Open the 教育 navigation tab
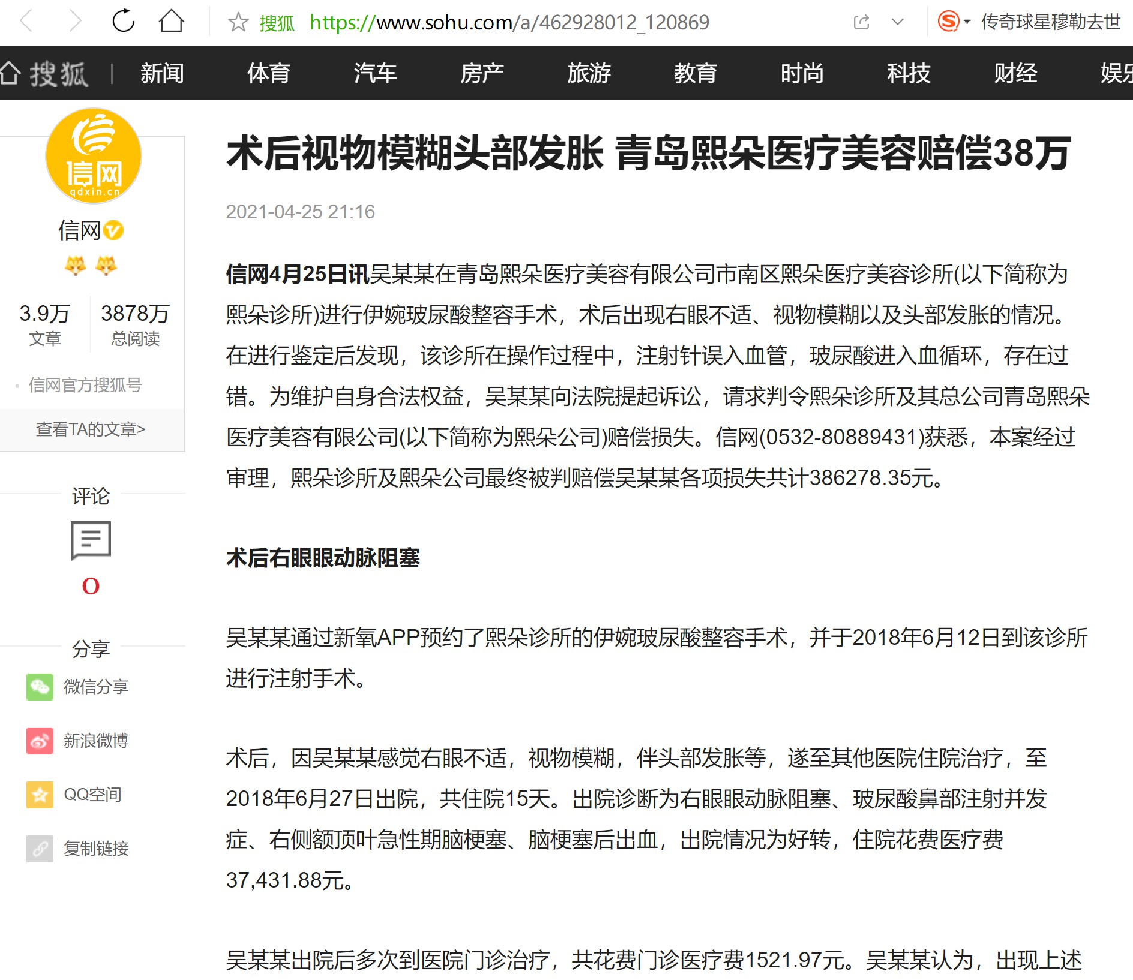The height and width of the screenshot is (980, 1133). tap(695, 73)
